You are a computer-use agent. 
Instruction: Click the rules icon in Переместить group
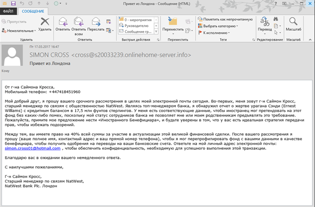tap(188, 21)
